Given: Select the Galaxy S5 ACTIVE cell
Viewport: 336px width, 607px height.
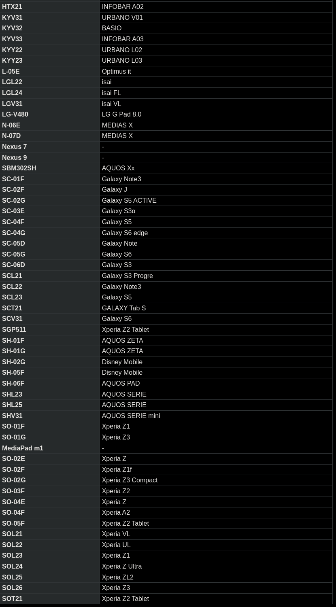Looking at the screenshot, I should click(129, 201).
